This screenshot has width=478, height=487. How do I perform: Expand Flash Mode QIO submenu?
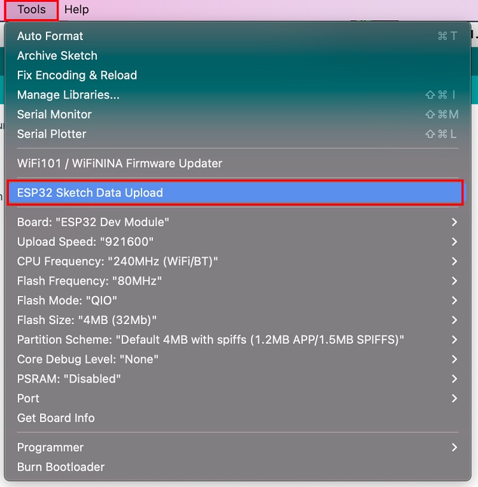67,300
